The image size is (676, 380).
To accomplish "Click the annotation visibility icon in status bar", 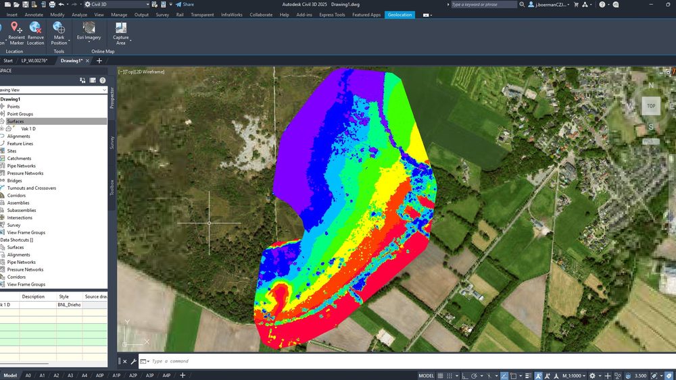I will pos(539,376).
